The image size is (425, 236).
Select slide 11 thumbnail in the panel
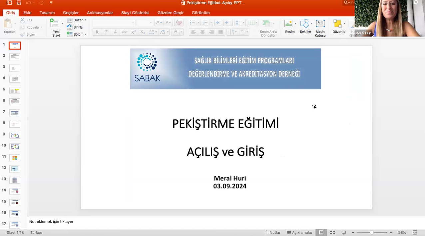tap(15, 158)
